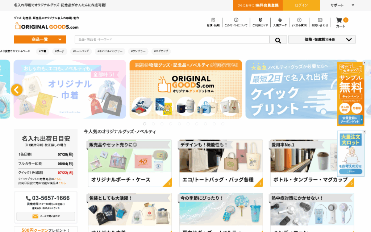Viewport: 371px width, 232px height.
Task: Click メールで問い合わせ button
Action: click(46, 216)
